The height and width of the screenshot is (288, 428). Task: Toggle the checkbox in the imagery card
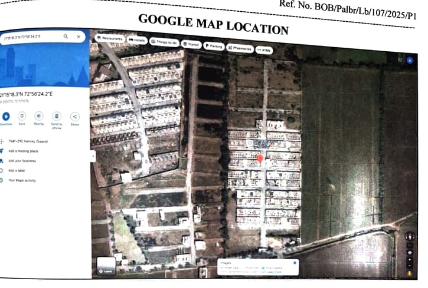pos(295,263)
